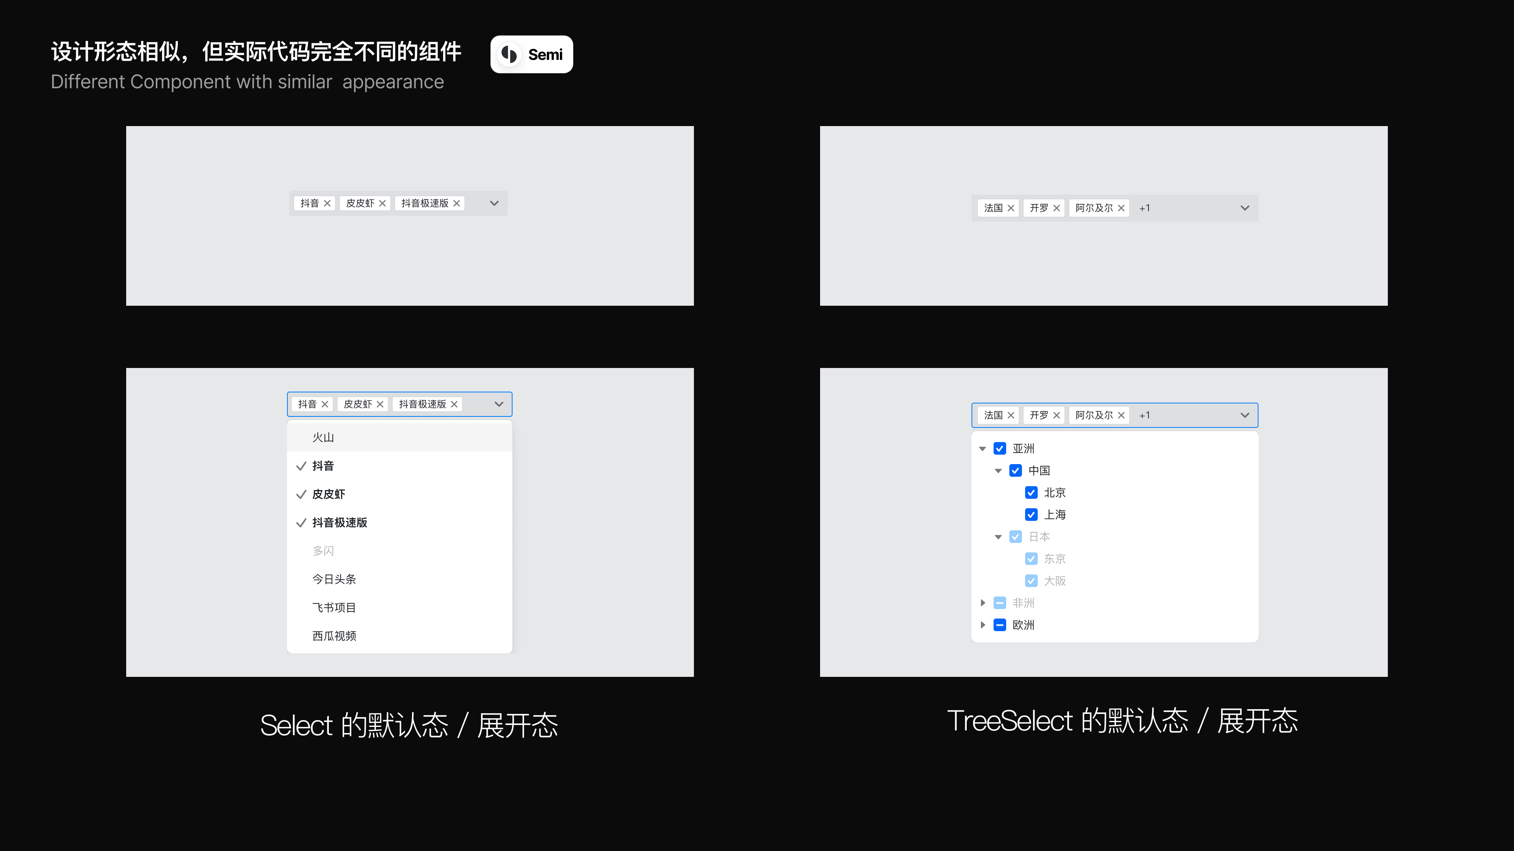Select the 今日头条 option
The width and height of the screenshot is (1514, 851).
(x=334, y=579)
